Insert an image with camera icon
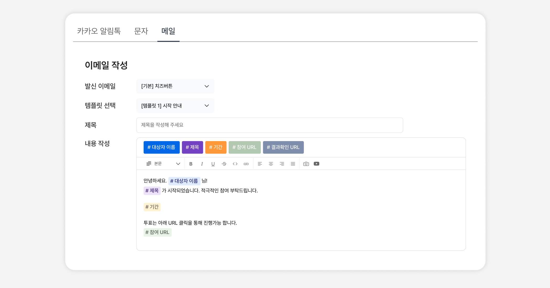 [x=306, y=164]
